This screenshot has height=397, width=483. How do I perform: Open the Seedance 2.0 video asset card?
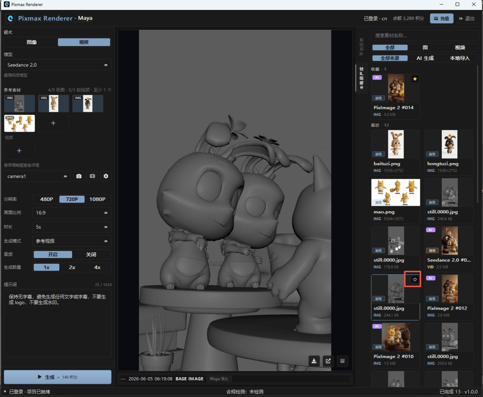[449, 249]
